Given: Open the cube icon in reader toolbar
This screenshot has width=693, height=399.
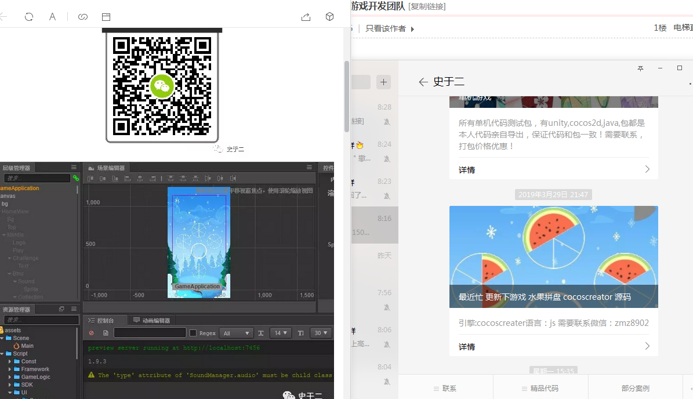Looking at the screenshot, I should click(330, 16).
